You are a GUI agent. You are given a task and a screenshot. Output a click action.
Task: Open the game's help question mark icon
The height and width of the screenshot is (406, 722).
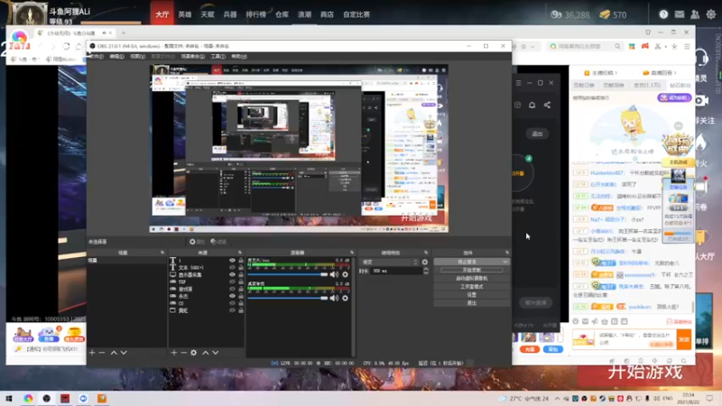663,14
